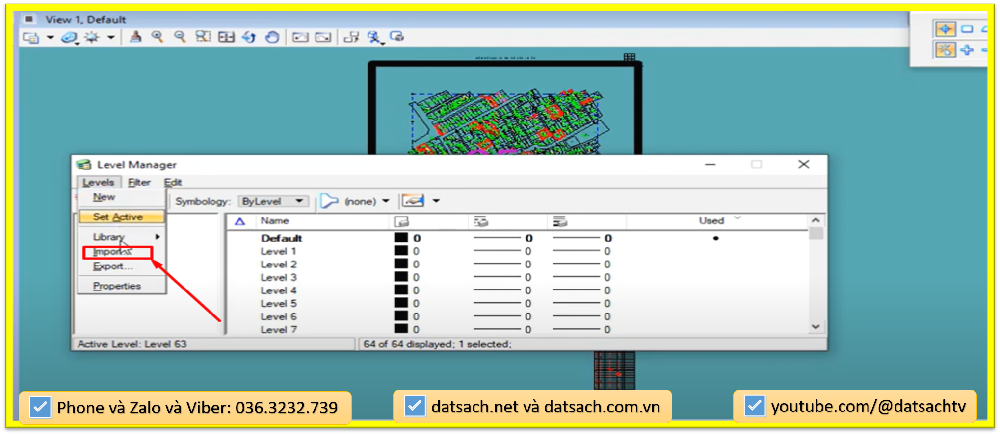Click the Fit View icon

226,37
